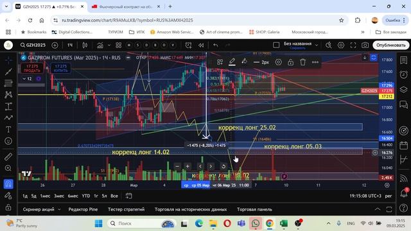The image size is (411, 231).
Task: Open indicator templates grid
Action: 118,45
